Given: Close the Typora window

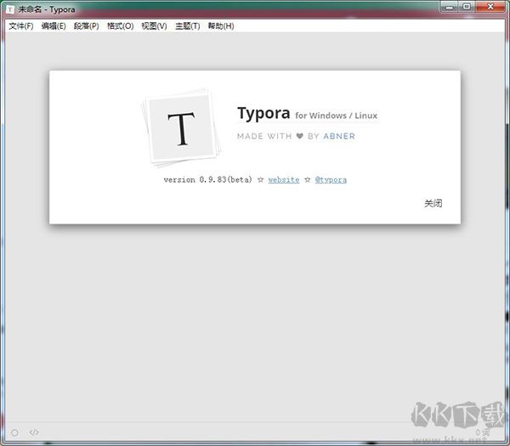Looking at the screenshot, I should click(490, 7).
